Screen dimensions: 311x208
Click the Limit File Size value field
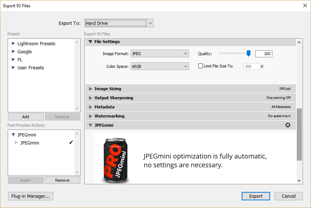click(252, 66)
